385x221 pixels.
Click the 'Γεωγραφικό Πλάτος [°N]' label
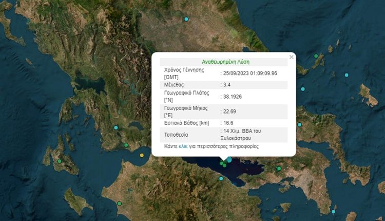187,96
